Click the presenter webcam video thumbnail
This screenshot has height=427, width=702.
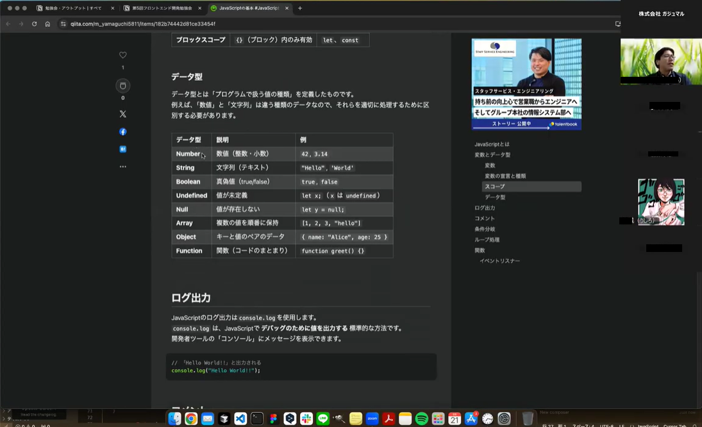pos(661,62)
